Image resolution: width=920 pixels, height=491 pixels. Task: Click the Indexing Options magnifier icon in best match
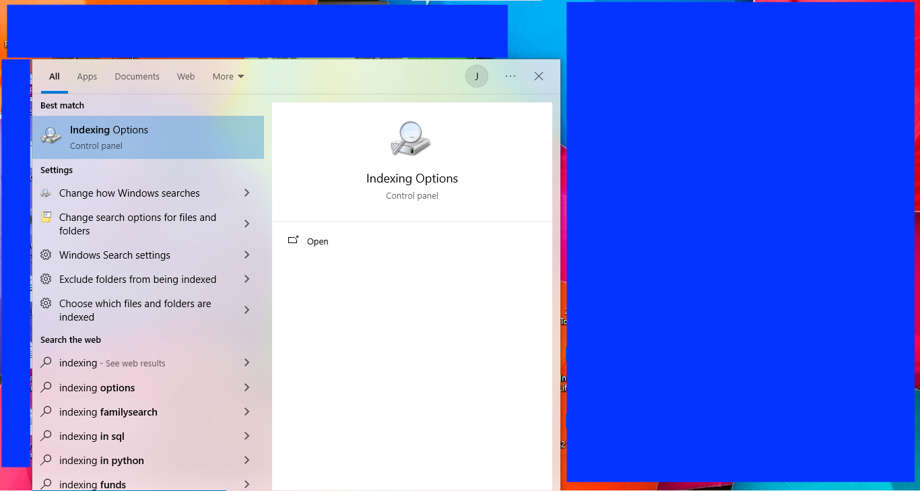(x=51, y=137)
